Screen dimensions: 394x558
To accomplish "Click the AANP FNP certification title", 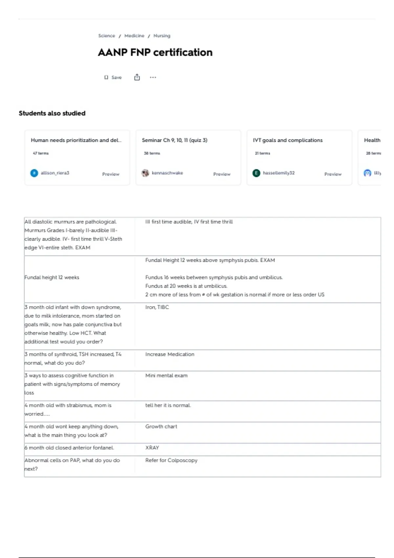I will tap(155, 52).
